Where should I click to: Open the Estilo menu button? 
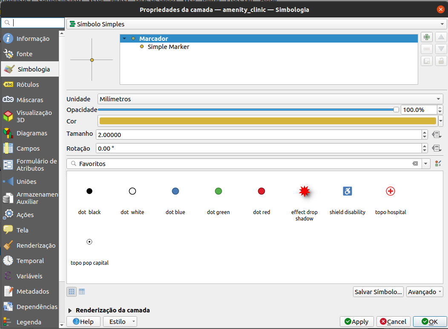pos(120,322)
